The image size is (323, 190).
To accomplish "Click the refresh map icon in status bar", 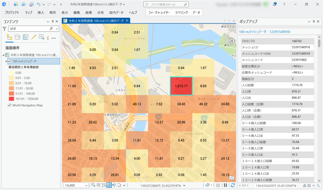I will tap(233, 185).
